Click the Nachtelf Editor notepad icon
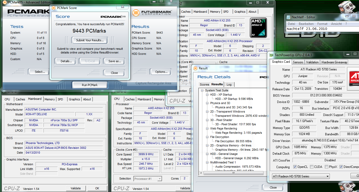Screen dimensions: 359x192 click(288, 17)
